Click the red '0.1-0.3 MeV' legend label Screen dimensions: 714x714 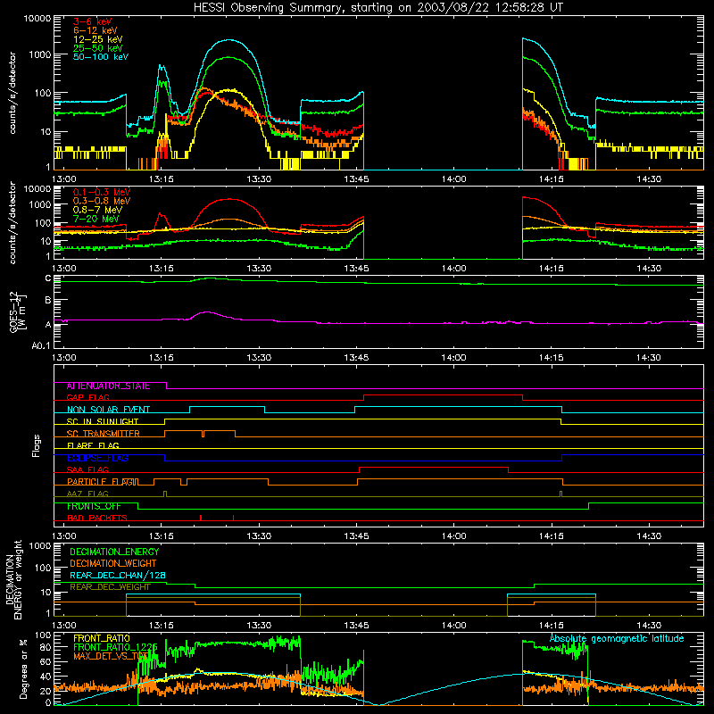click(102, 192)
